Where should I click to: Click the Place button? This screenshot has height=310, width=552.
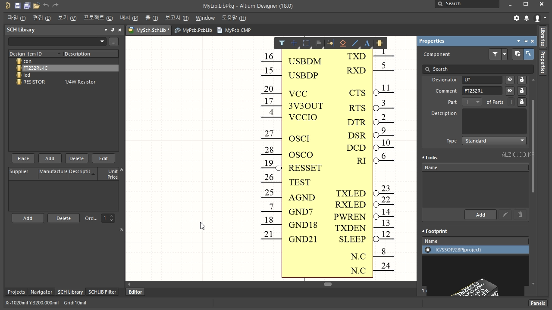(23, 158)
